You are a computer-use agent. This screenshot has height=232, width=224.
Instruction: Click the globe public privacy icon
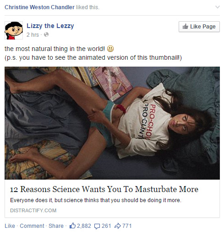coord(46,34)
